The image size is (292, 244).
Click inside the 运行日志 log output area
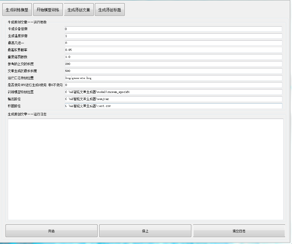pyautogui.click(x=146, y=169)
